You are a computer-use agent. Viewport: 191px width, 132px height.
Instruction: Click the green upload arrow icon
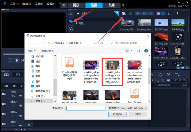tap(123, 5)
